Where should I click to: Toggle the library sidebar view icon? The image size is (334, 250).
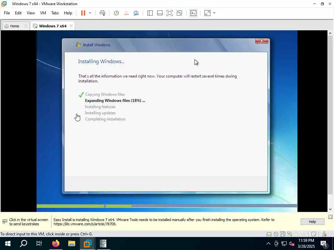point(150,13)
